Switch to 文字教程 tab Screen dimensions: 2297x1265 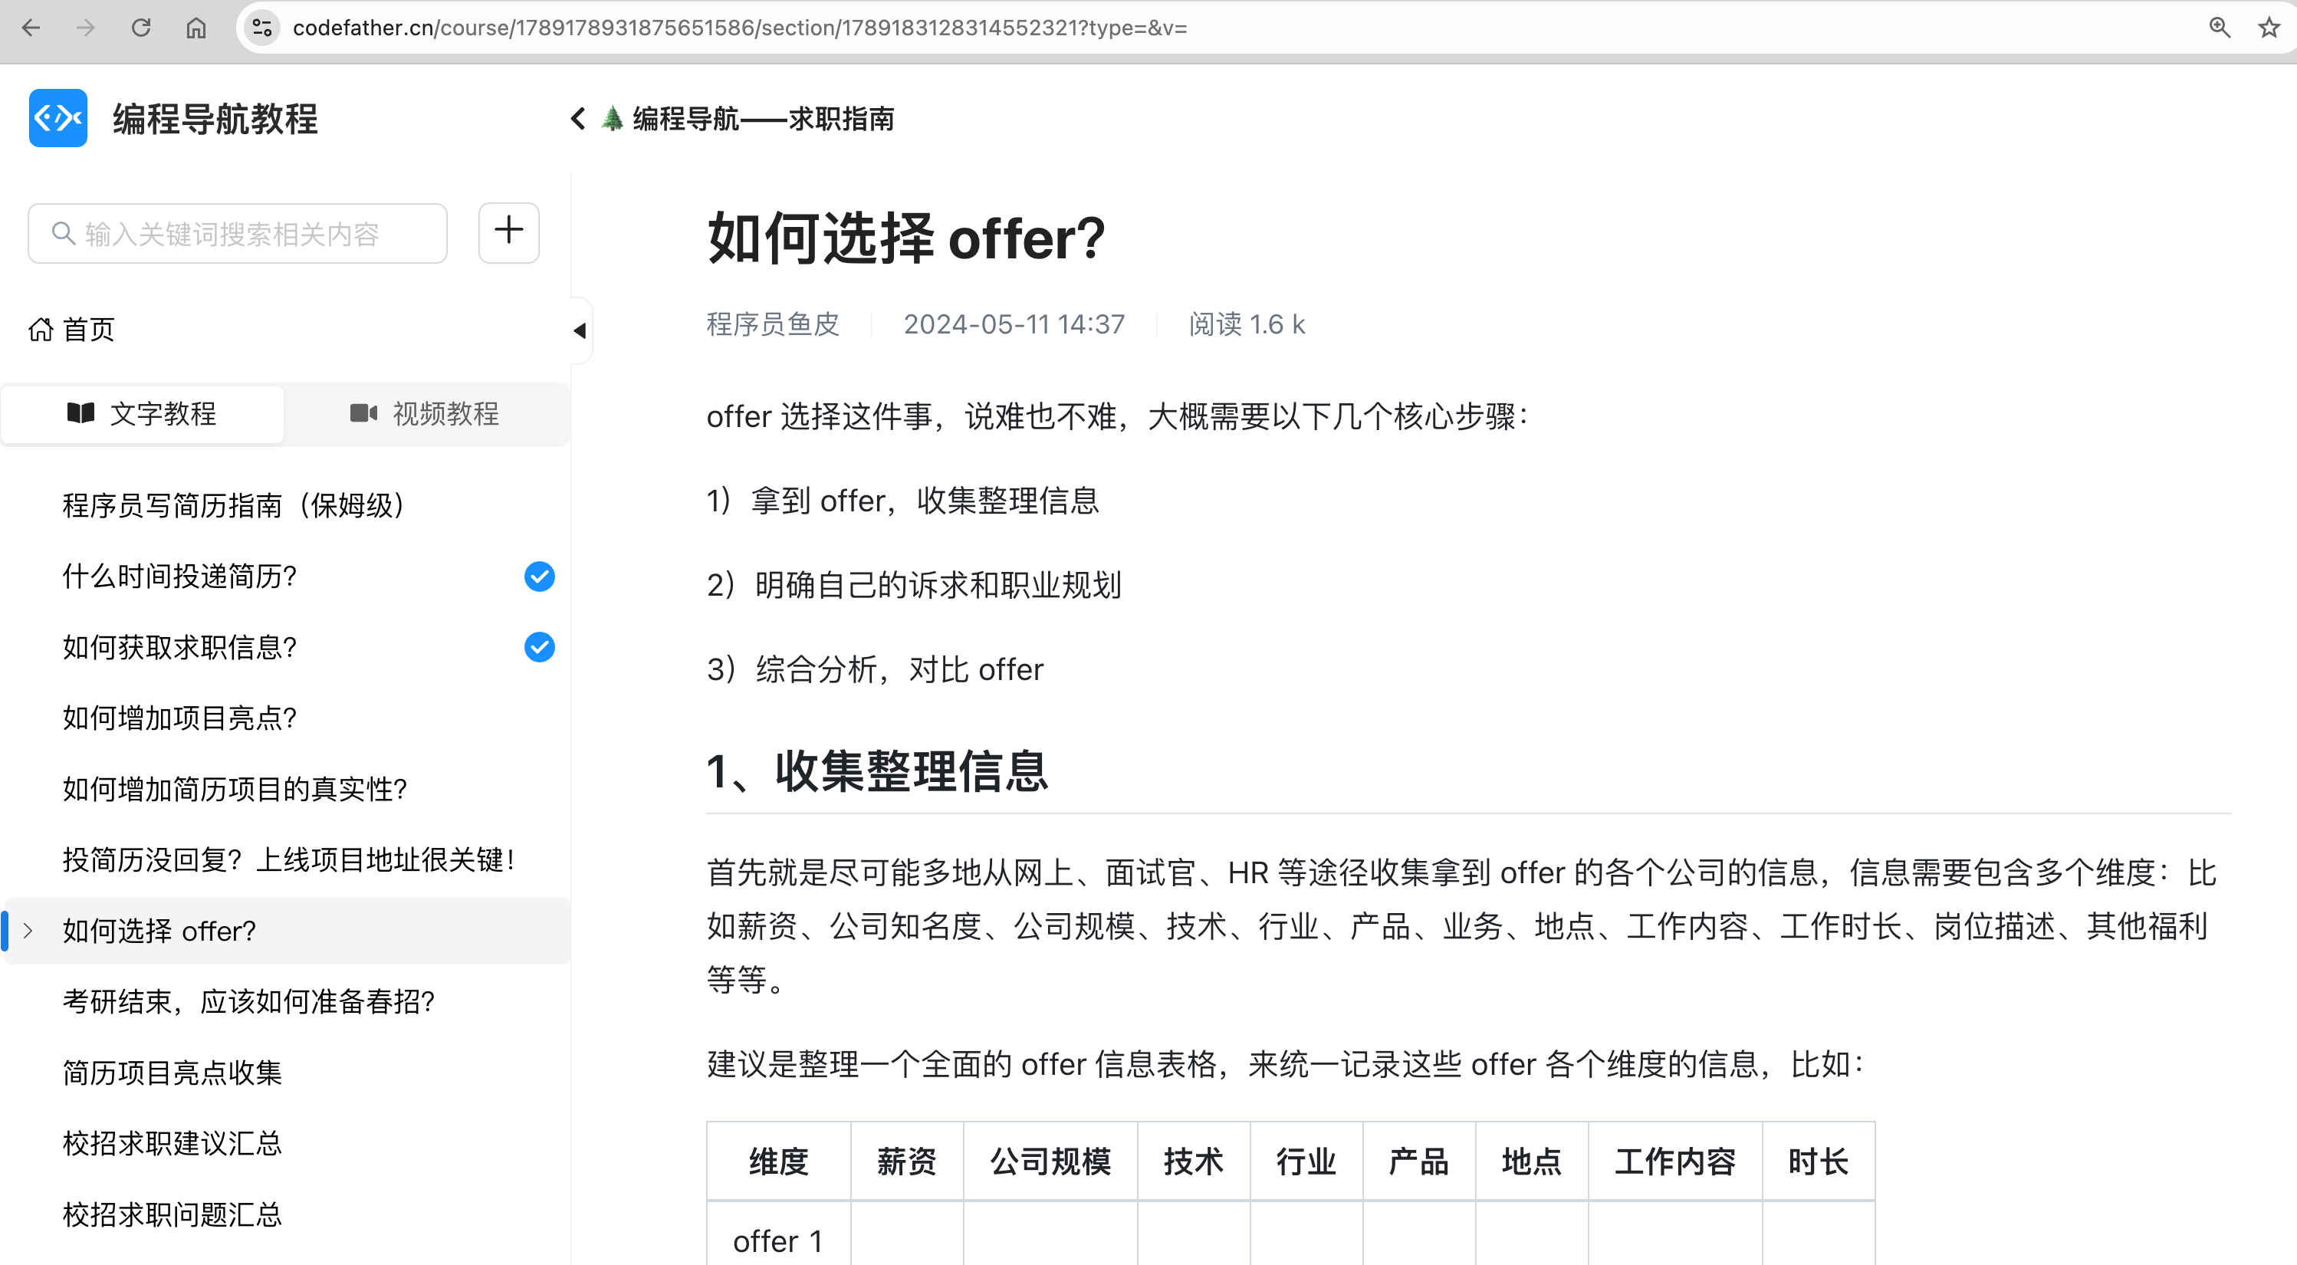143,414
